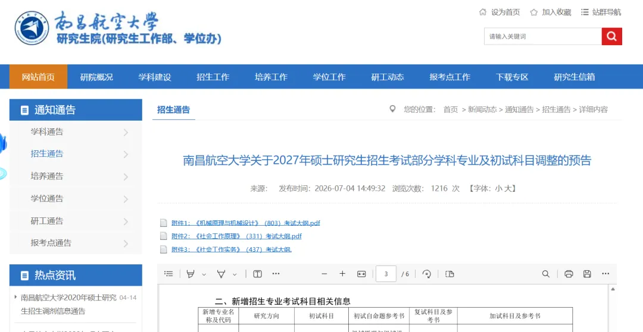Expand the 学位通告 arrow
This screenshot has width=643, height=332.
pyautogui.click(x=126, y=200)
